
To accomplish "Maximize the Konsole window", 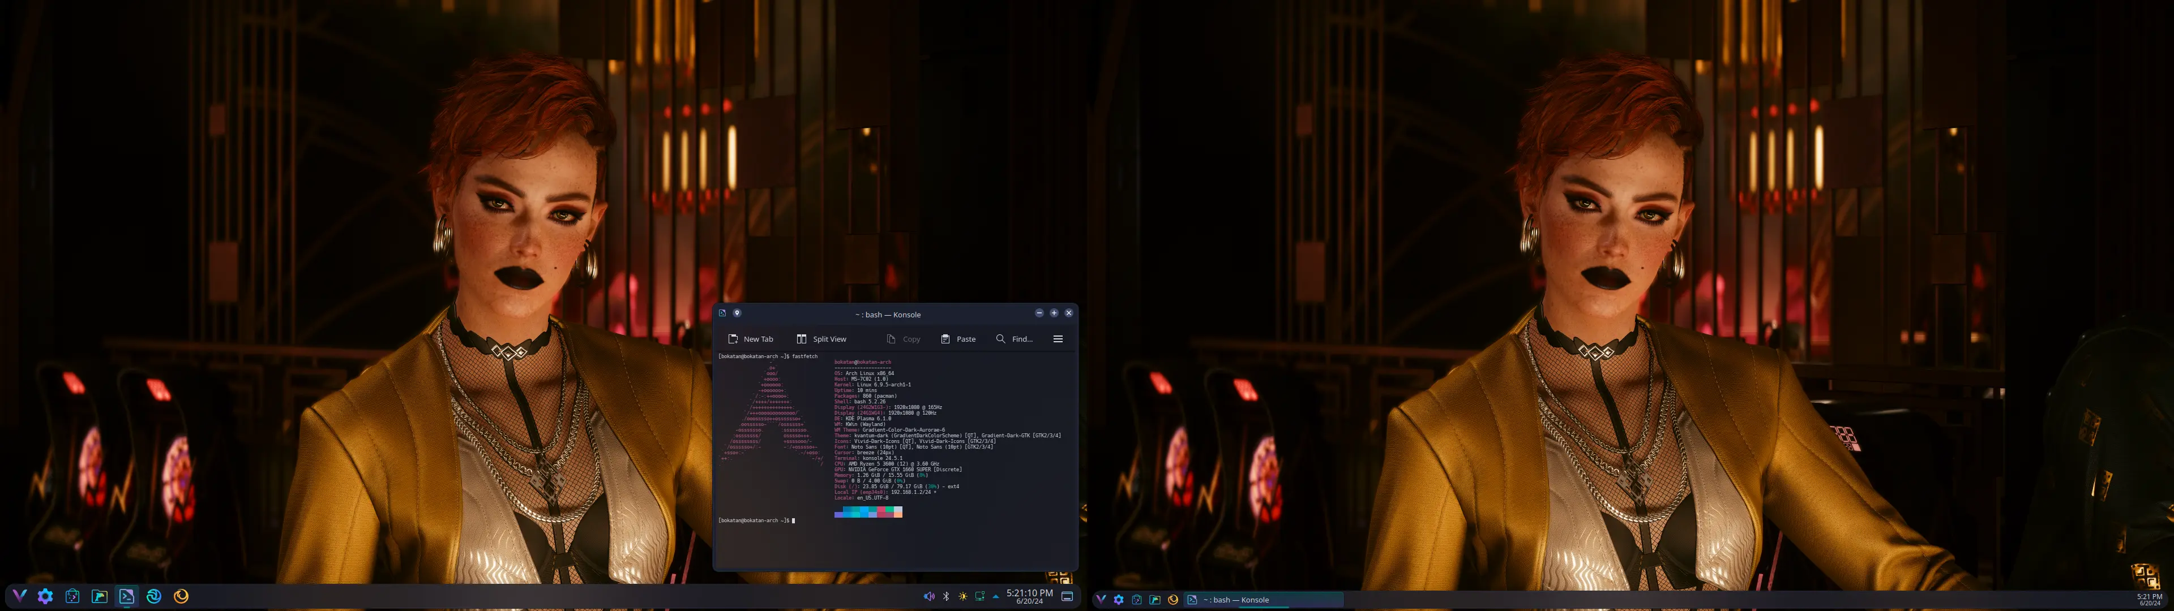I will [x=1054, y=313].
